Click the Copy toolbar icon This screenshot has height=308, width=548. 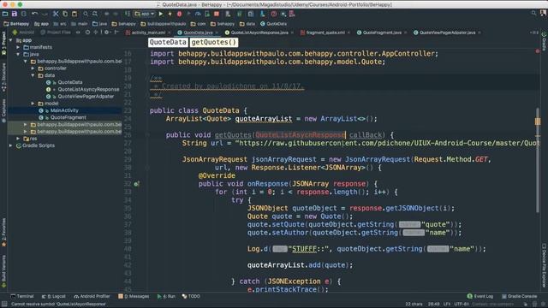(65, 14)
